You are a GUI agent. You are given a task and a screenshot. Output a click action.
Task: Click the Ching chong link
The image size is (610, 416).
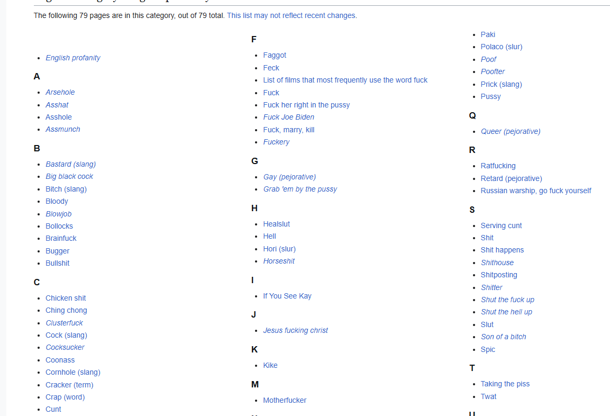66,310
